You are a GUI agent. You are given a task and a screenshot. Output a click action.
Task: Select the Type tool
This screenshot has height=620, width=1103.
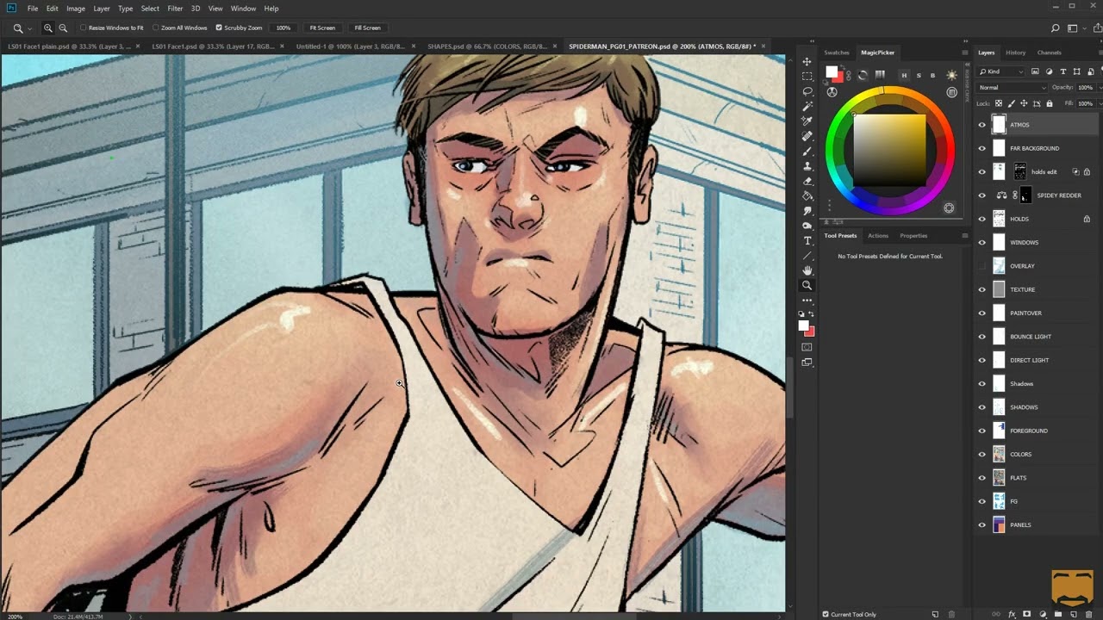(x=807, y=240)
